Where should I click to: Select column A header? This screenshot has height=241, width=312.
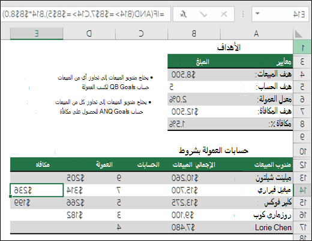pos(256,33)
